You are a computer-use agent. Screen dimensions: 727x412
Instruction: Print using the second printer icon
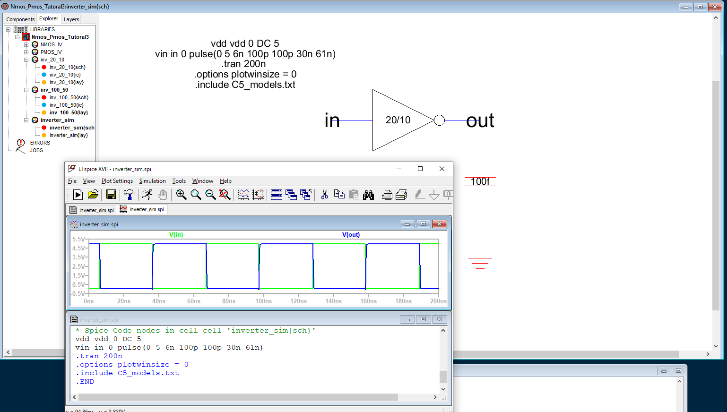pyautogui.click(x=401, y=195)
